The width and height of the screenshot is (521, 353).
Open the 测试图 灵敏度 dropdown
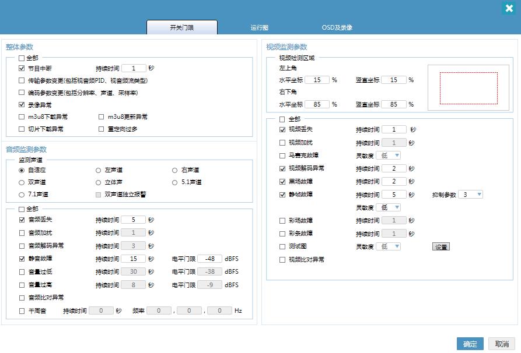[389, 246]
